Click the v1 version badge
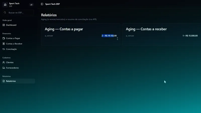201x113 pixels. coord(31,5)
